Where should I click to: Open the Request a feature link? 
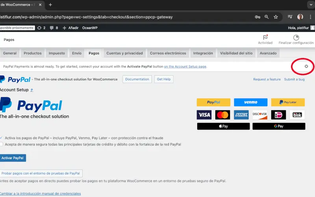tap(267, 79)
